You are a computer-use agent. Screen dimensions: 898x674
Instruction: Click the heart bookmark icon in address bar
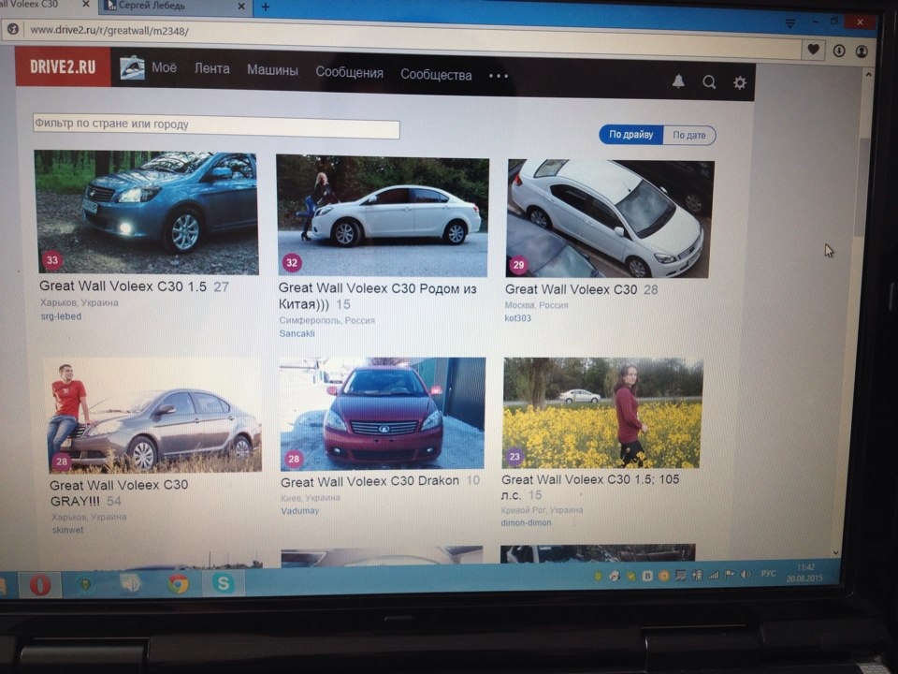point(813,50)
